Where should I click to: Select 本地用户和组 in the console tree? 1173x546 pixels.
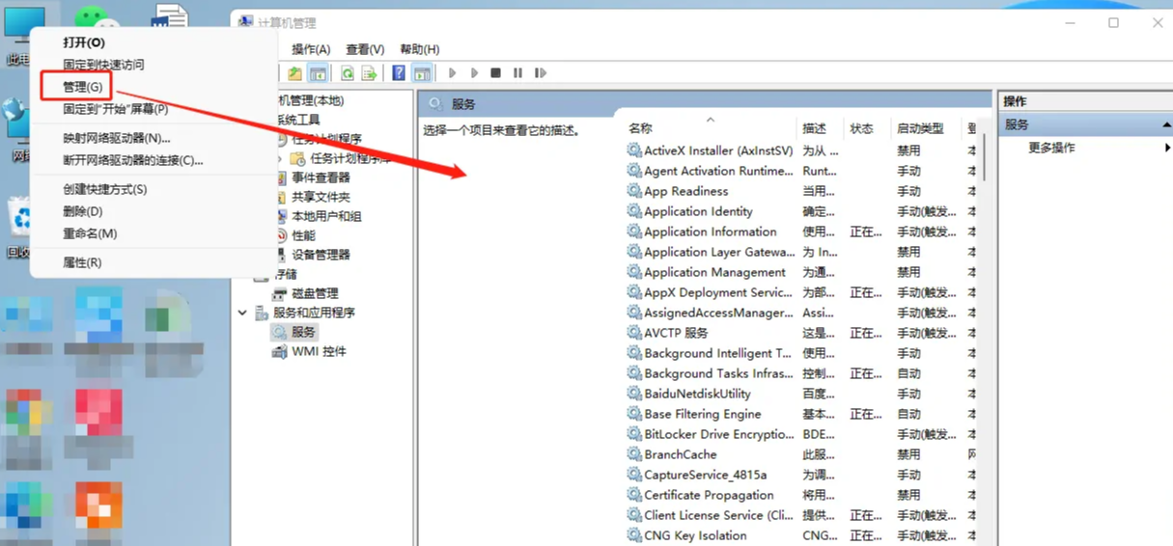point(327,216)
